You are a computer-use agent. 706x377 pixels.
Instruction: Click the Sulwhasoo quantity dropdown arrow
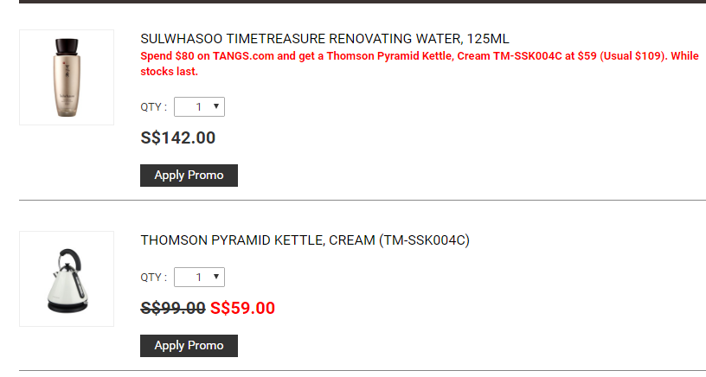pyautogui.click(x=216, y=107)
